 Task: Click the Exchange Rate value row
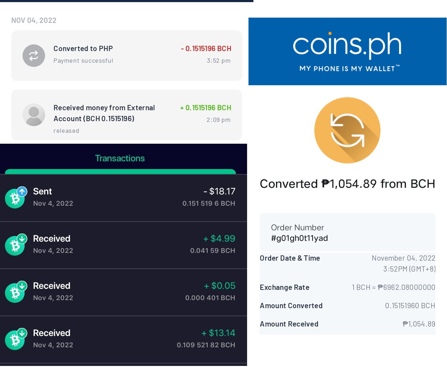347,287
